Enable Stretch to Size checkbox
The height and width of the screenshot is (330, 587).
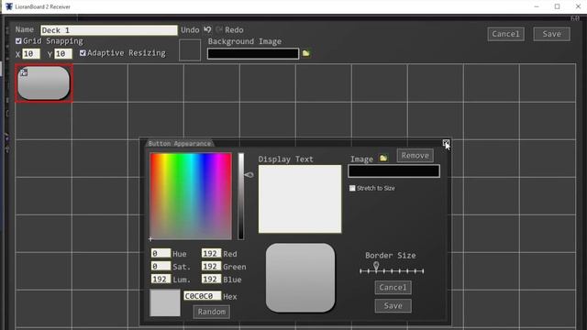(352, 188)
